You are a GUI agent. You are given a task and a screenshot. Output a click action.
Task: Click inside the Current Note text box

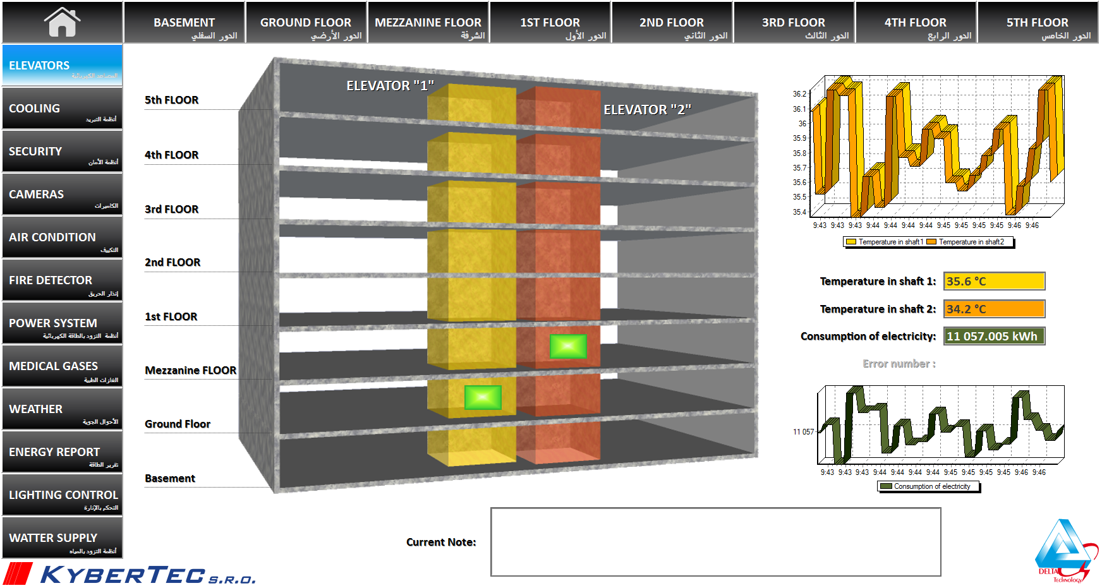tap(715, 542)
